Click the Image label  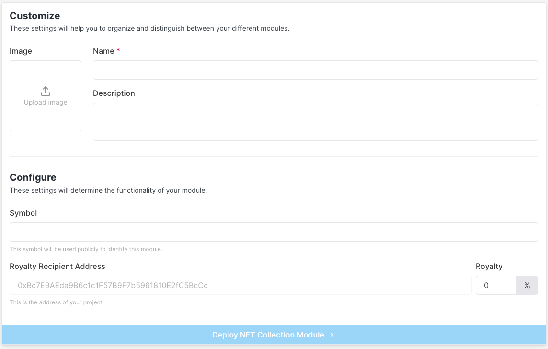21,51
